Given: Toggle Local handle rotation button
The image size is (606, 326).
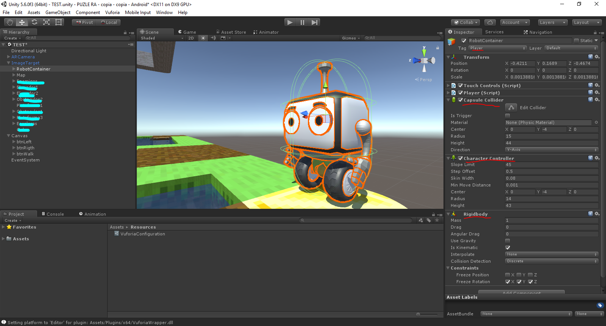Looking at the screenshot, I should coord(109,22).
